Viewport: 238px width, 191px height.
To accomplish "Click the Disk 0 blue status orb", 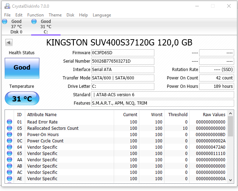I will click(x=5, y=21).
